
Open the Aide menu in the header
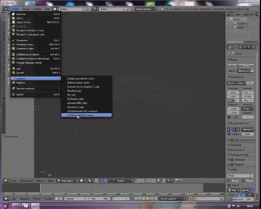tap(47, 9)
